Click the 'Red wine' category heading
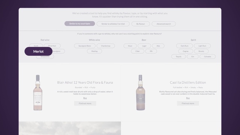Image resolution: width=240 pixels, height=135 pixels. (x=45, y=40)
